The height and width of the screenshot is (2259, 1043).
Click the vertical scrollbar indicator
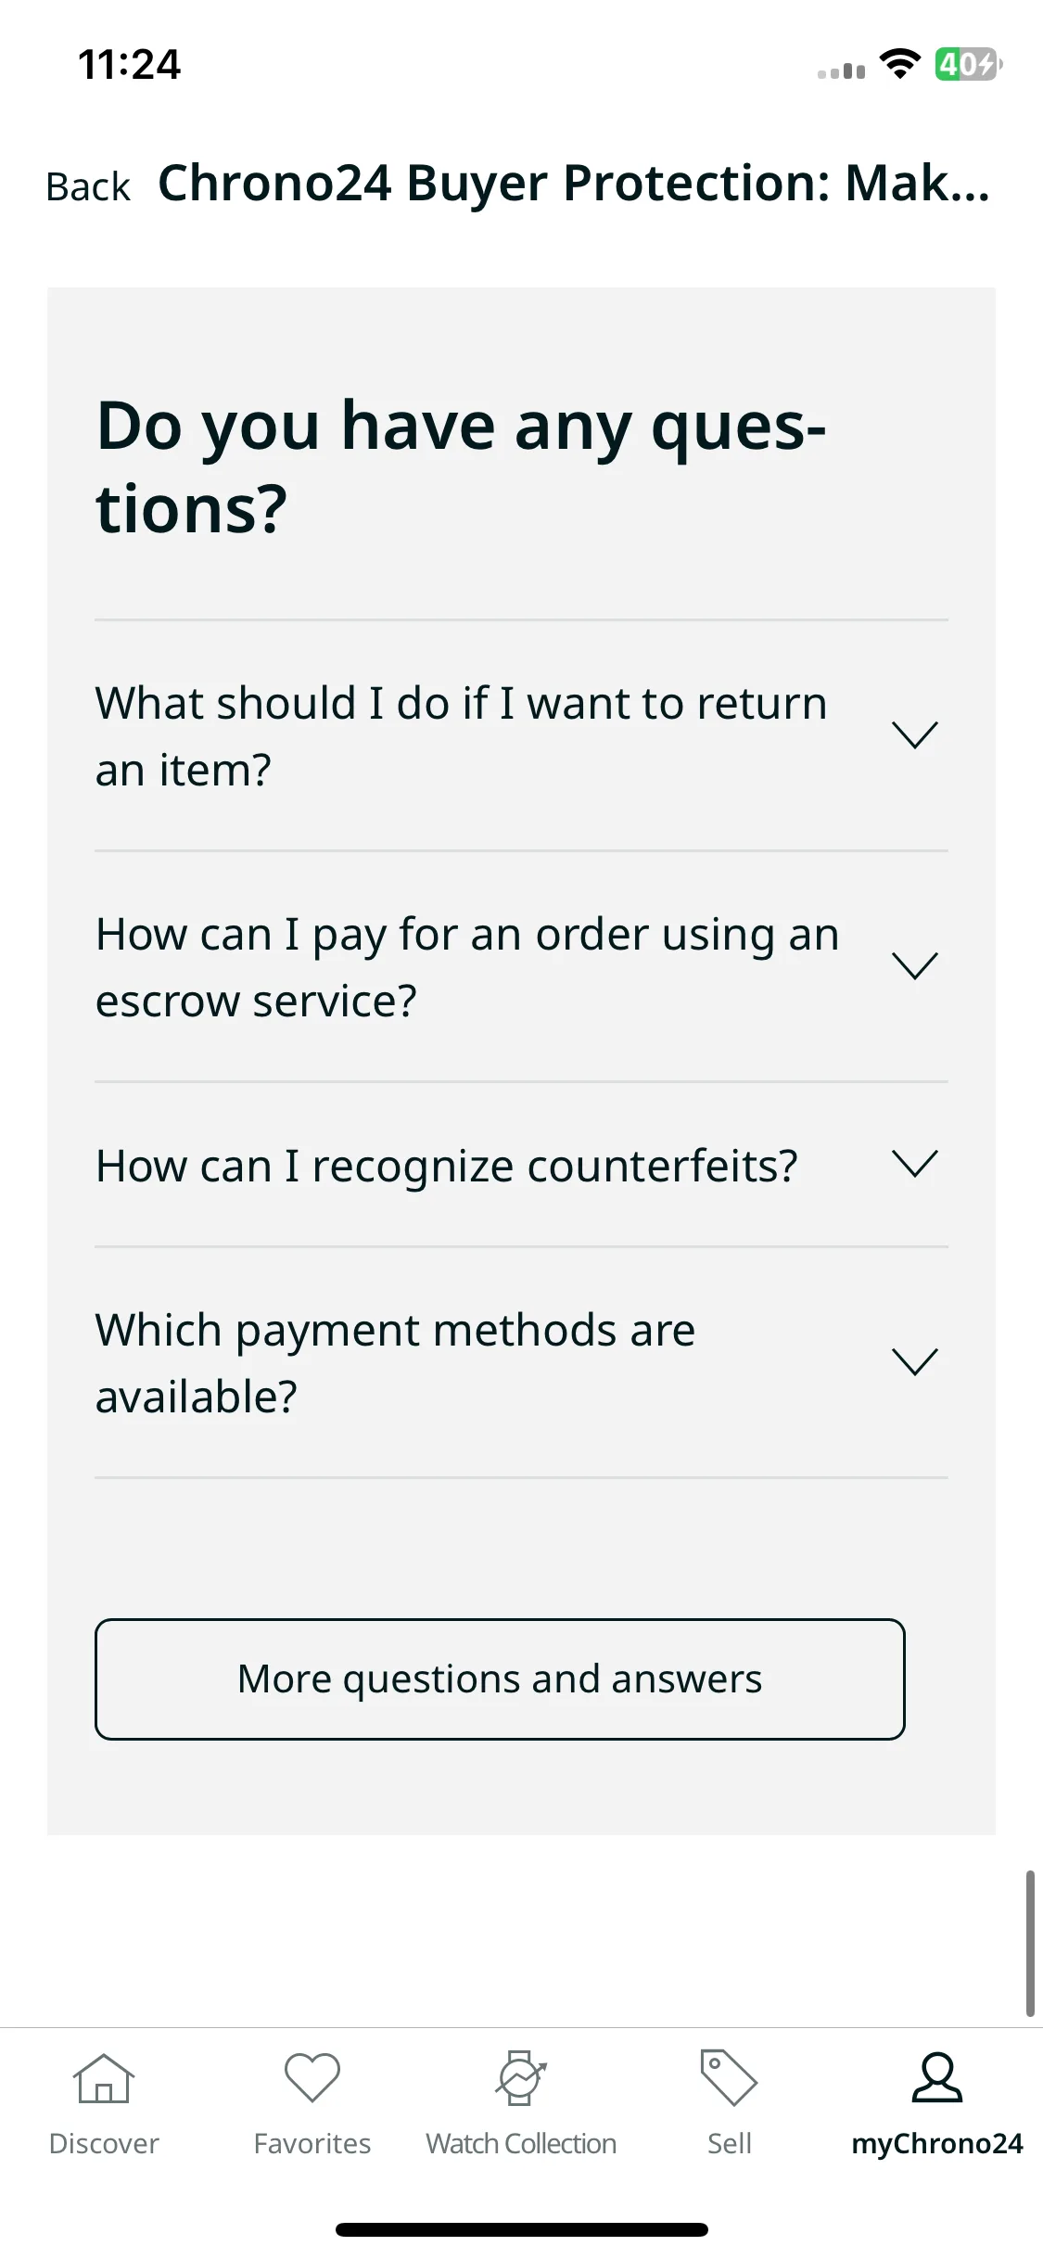(1030, 1943)
